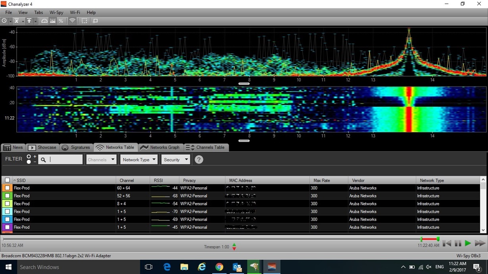
Task: Open File Explorer from the taskbar
Action: [x=184, y=267]
